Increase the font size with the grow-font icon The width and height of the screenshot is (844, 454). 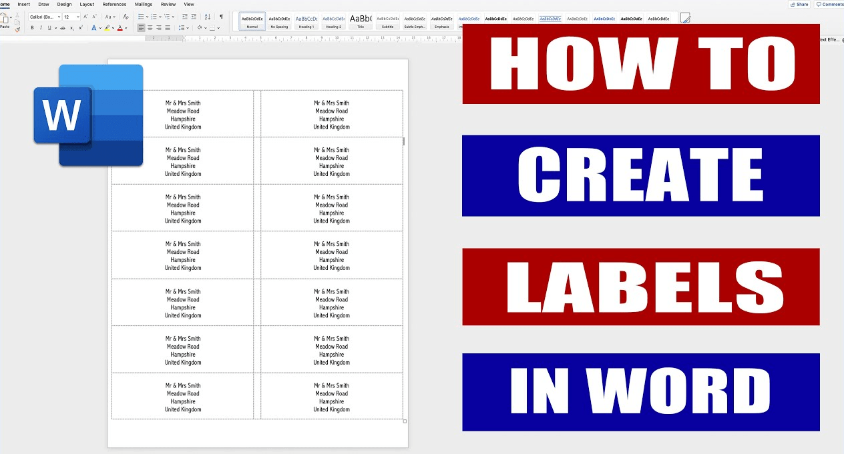[x=85, y=17]
